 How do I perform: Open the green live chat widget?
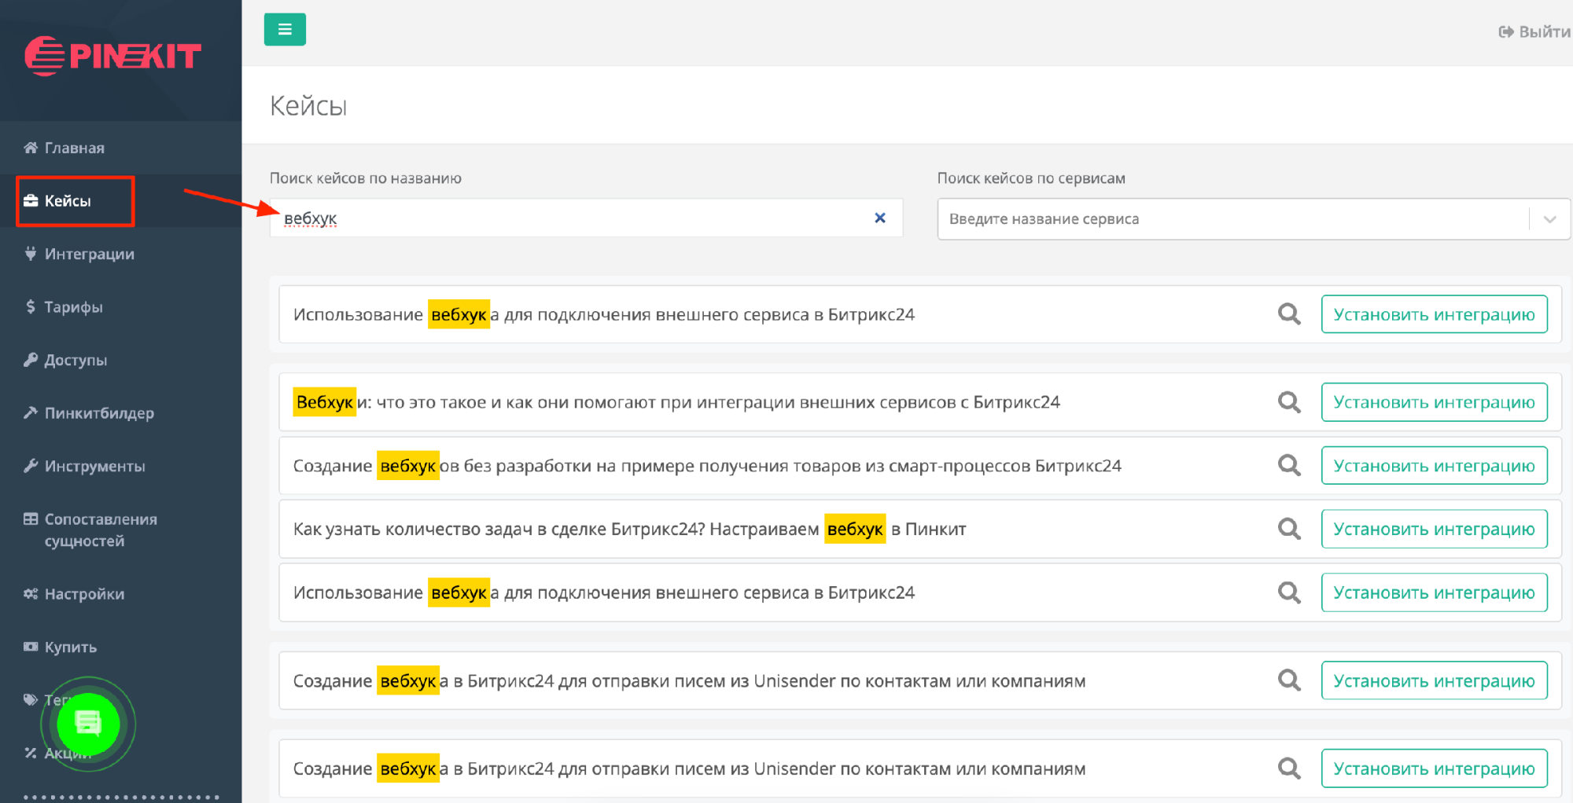[x=88, y=723]
